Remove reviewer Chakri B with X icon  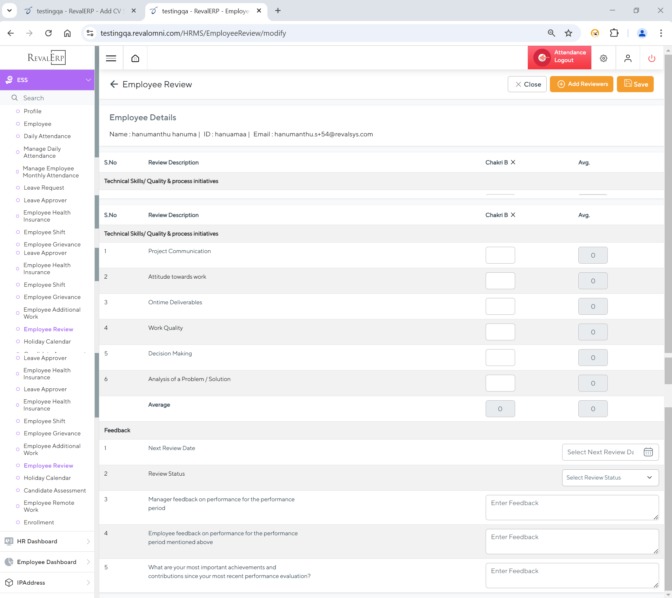[x=513, y=215]
